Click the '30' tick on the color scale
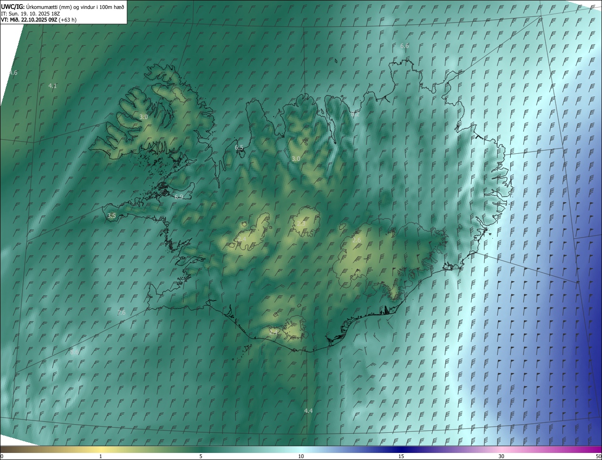 (x=501, y=456)
